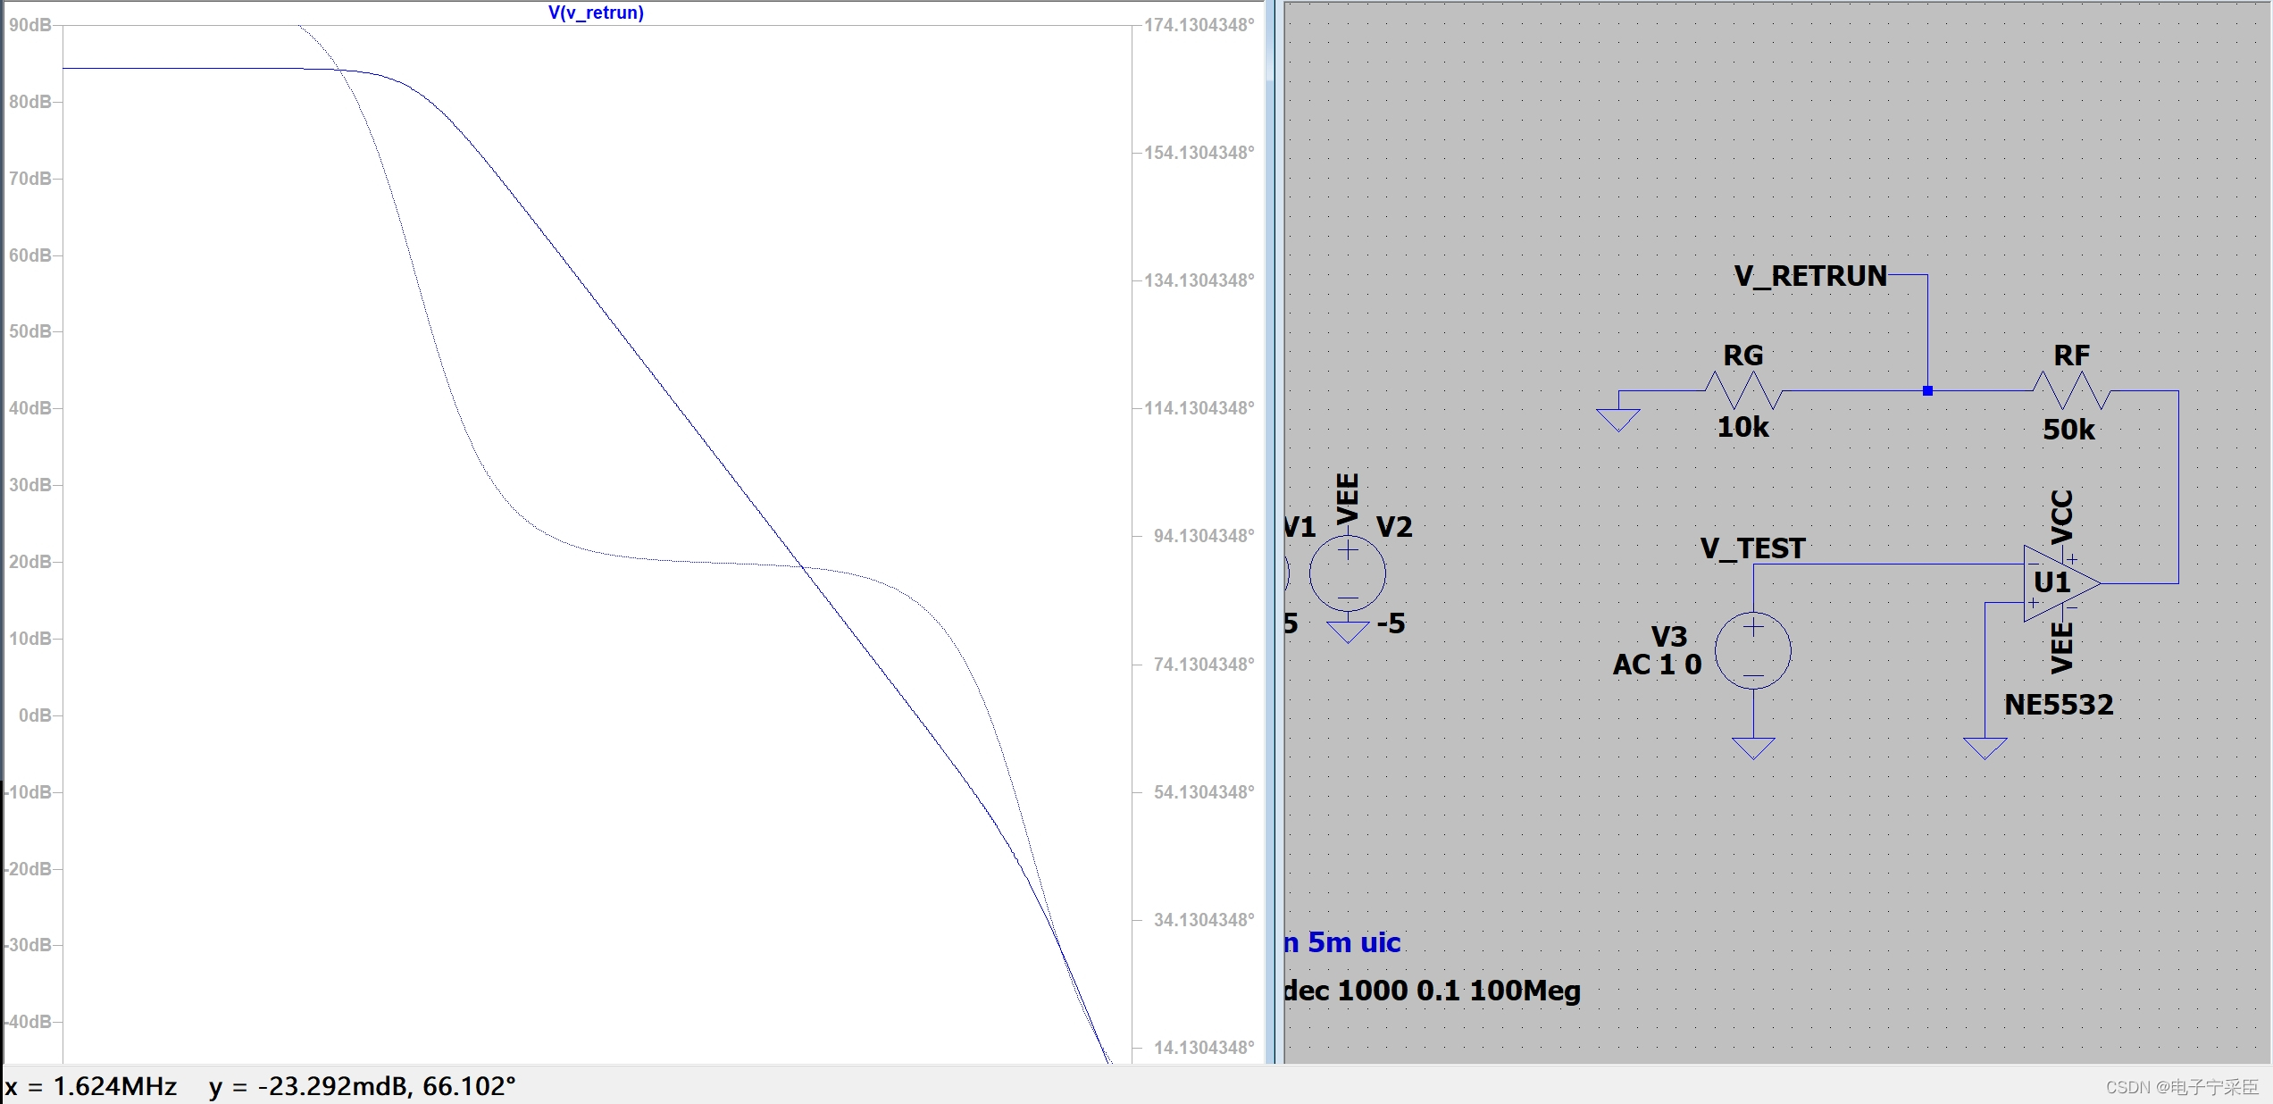Screen dimensions: 2273x1104
Task: Click the 10k resistor value text
Action: (x=1742, y=427)
